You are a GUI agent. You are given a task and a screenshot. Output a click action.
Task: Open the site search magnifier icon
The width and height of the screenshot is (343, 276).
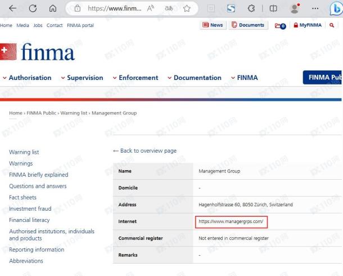tap(332, 25)
